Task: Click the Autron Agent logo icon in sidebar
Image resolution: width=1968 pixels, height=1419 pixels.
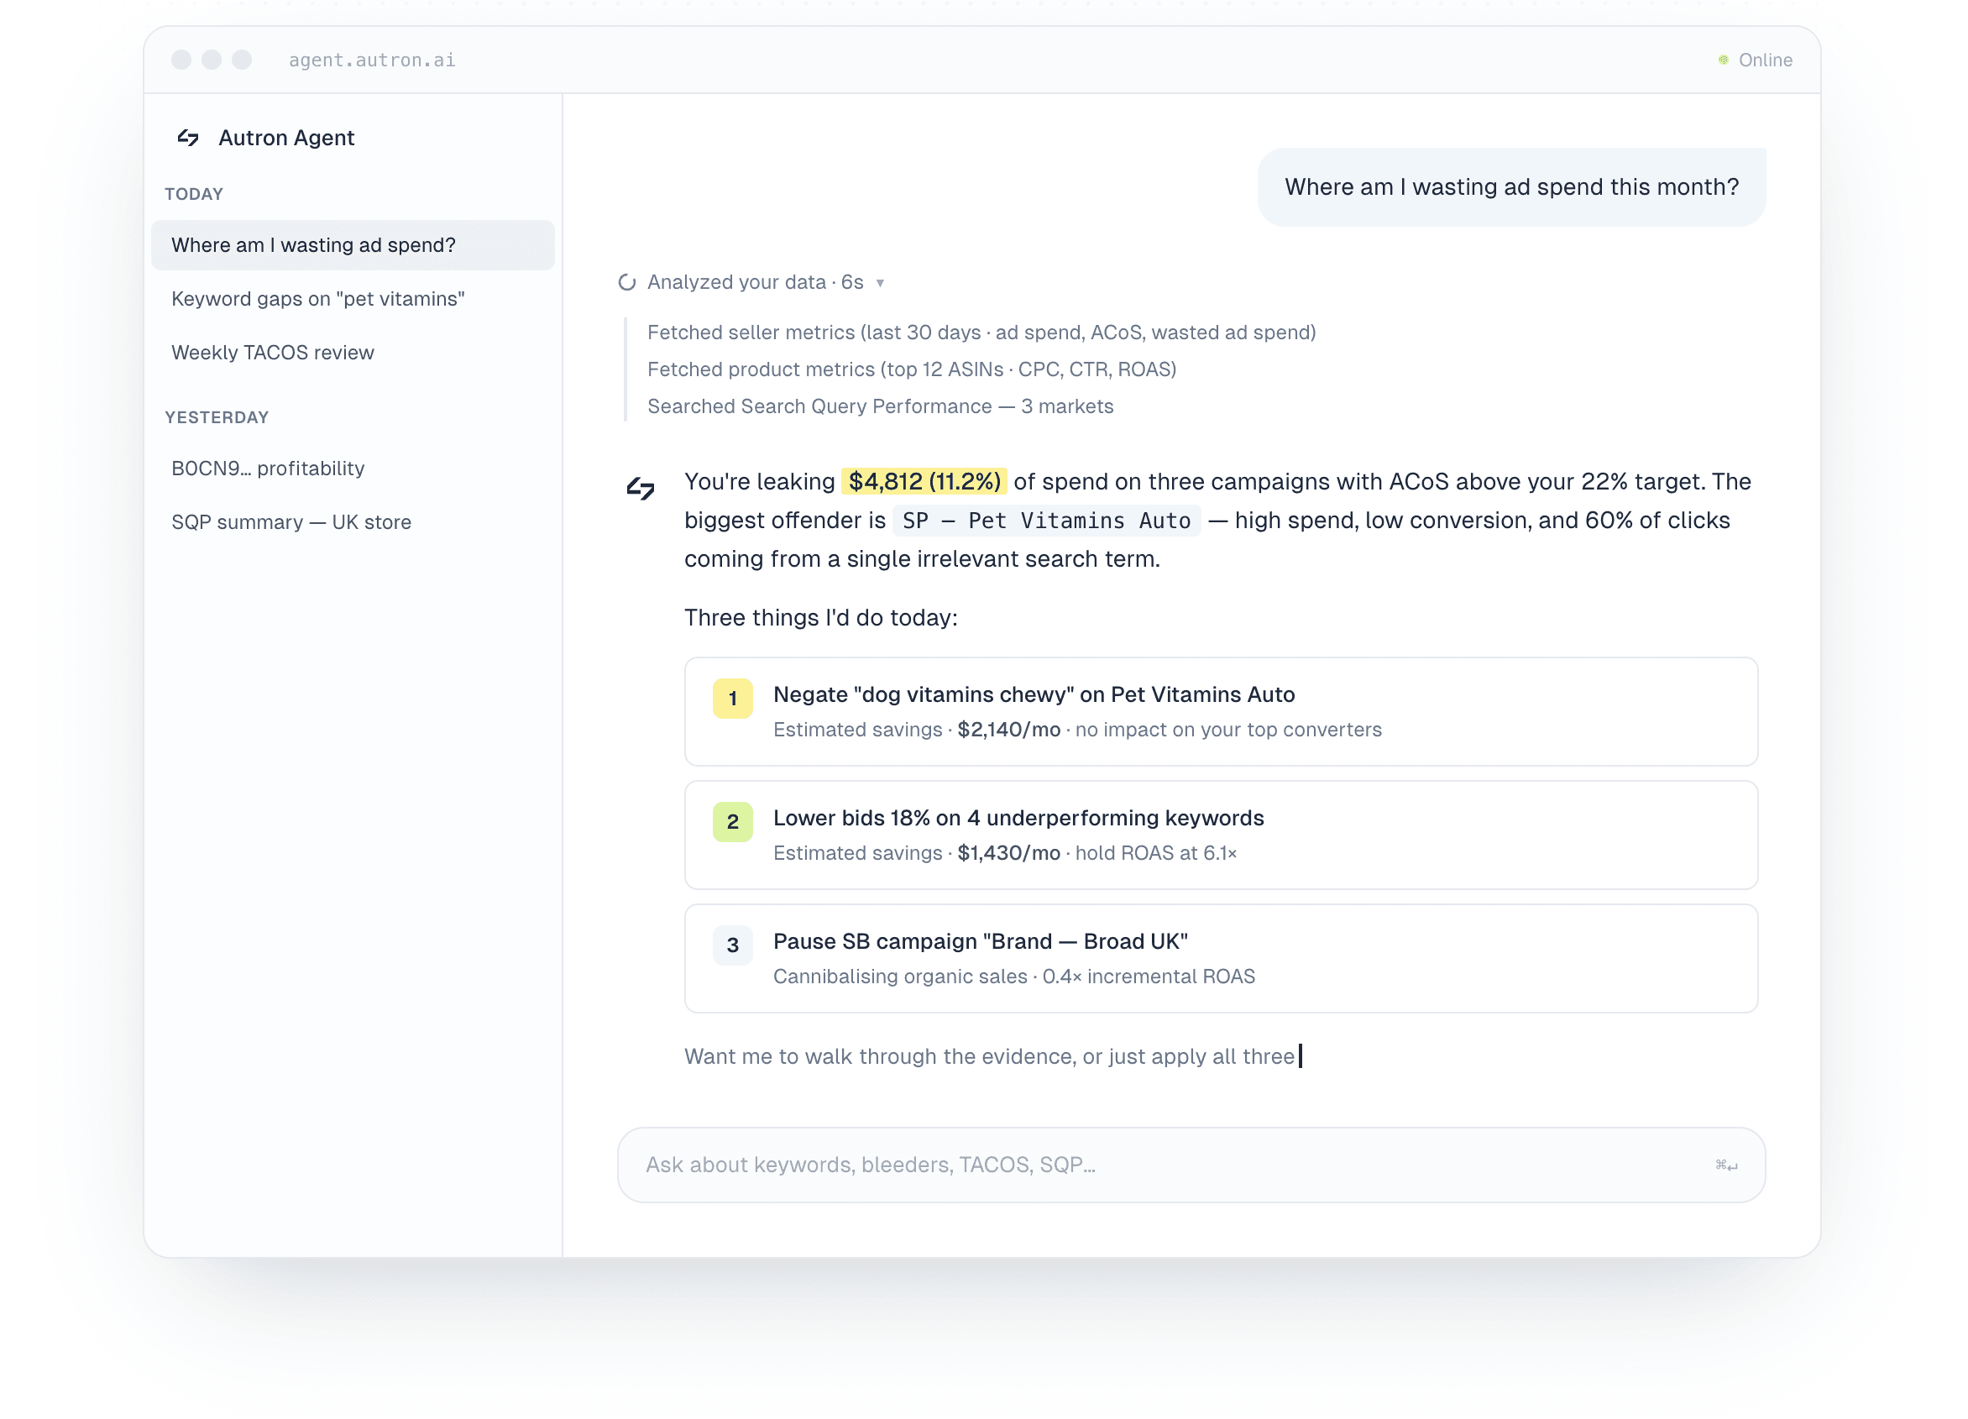Action: [x=188, y=138]
